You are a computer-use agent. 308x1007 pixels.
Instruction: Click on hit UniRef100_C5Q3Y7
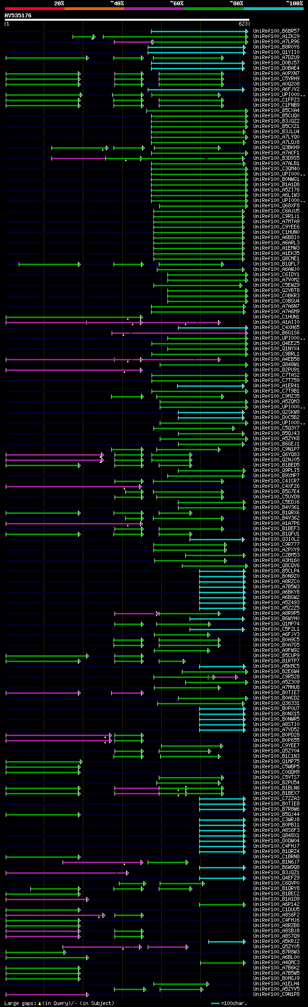276,428
